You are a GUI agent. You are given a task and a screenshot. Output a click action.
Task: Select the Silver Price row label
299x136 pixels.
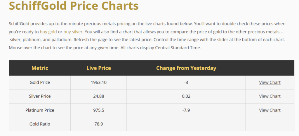pyautogui.click(x=40, y=96)
